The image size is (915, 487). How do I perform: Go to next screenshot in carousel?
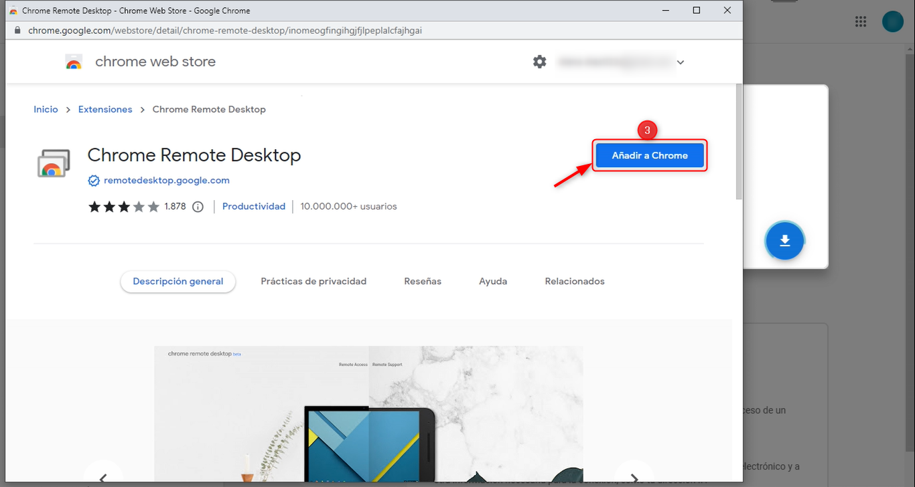633,476
